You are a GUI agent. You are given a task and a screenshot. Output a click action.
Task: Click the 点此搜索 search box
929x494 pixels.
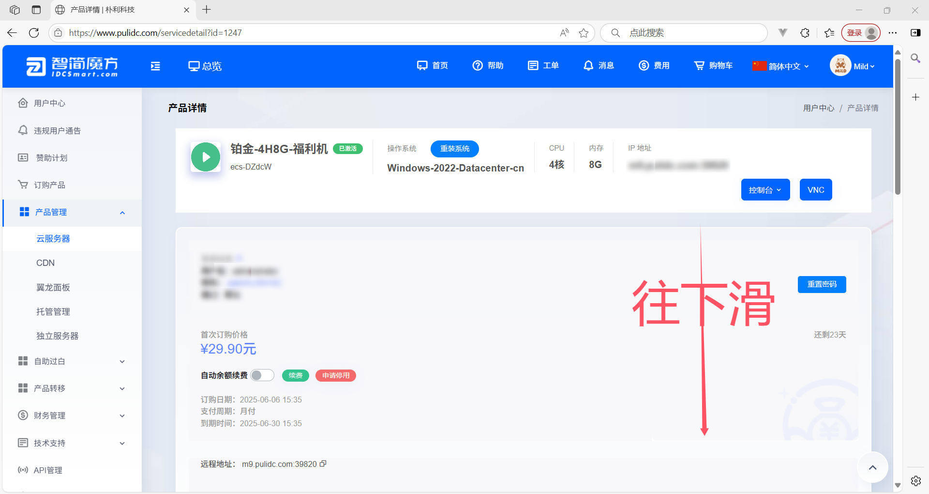684,33
